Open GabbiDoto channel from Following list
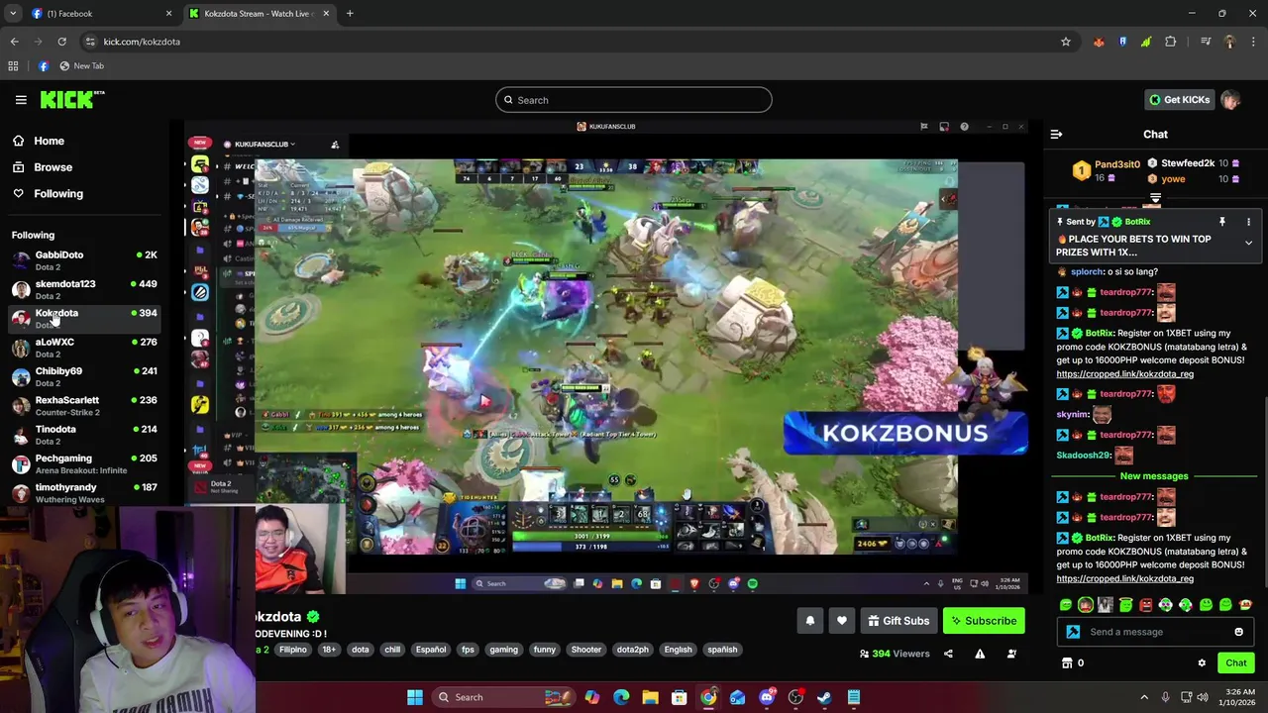 pyautogui.click(x=83, y=260)
